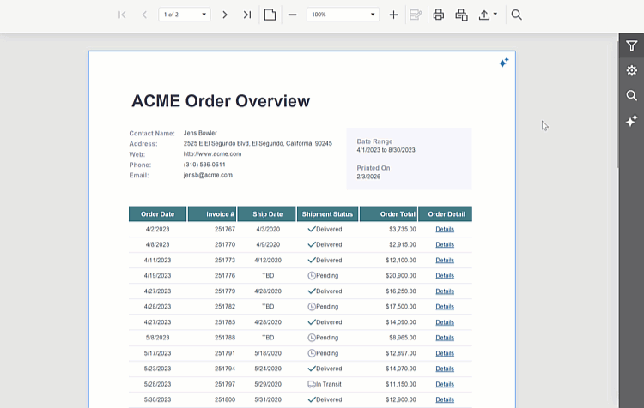Toggle multipage view mode
Viewport: 644px width, 408px height.
tap(270, 15)
